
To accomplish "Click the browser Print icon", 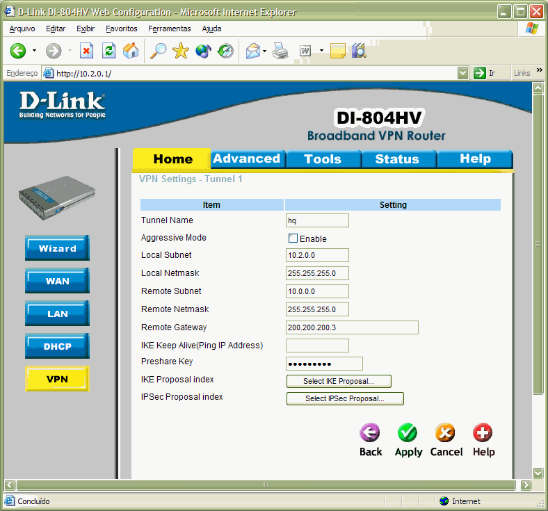I will [280, 51].
